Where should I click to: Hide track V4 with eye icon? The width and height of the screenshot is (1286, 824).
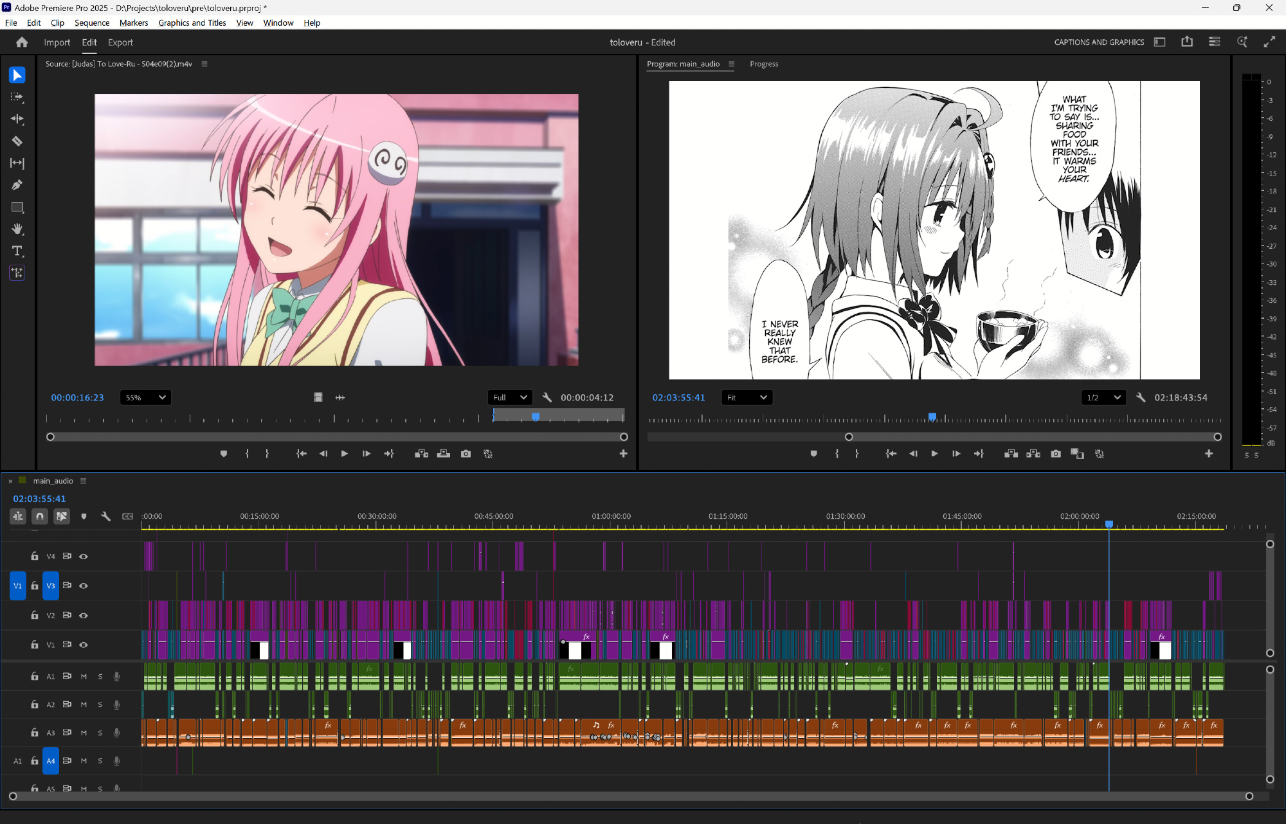coord(84,557)
